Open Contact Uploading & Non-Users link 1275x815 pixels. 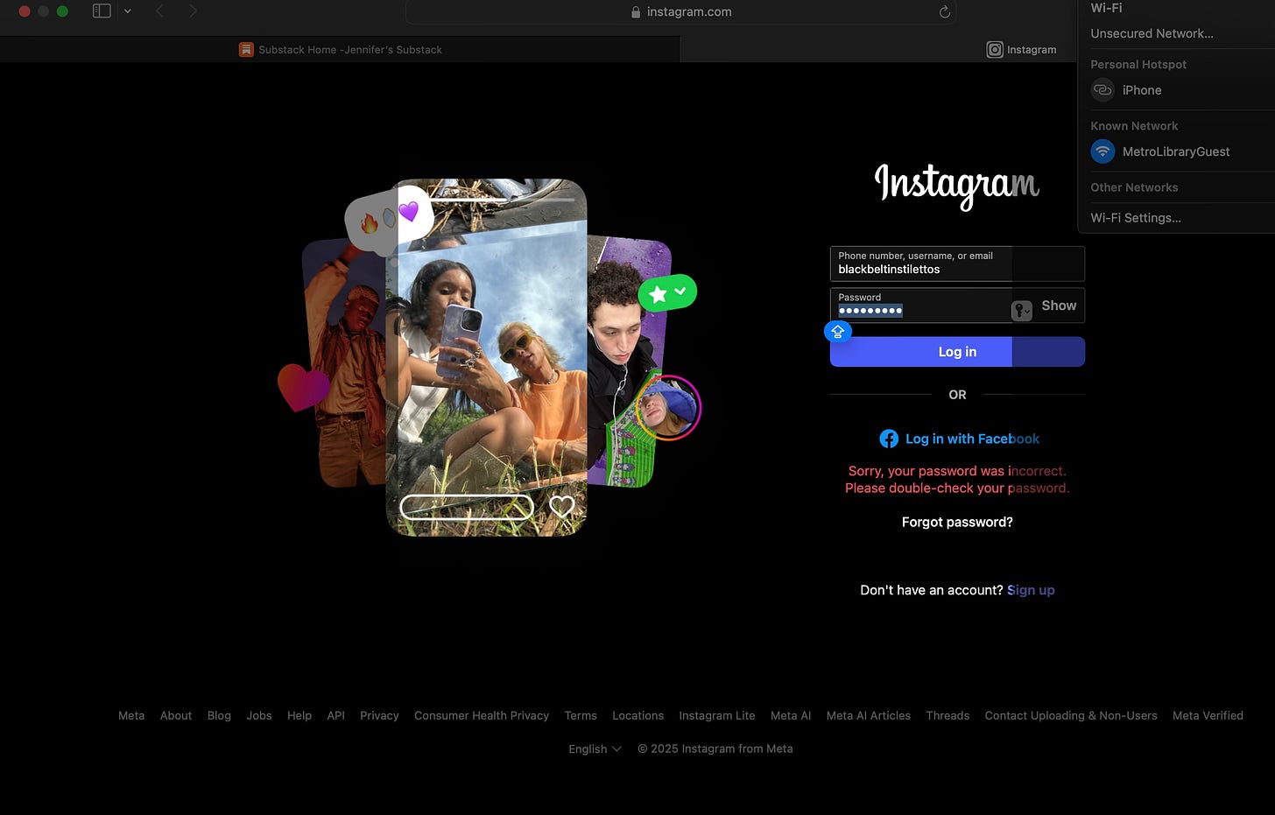pyautogui.click(x=1071, y=715)
